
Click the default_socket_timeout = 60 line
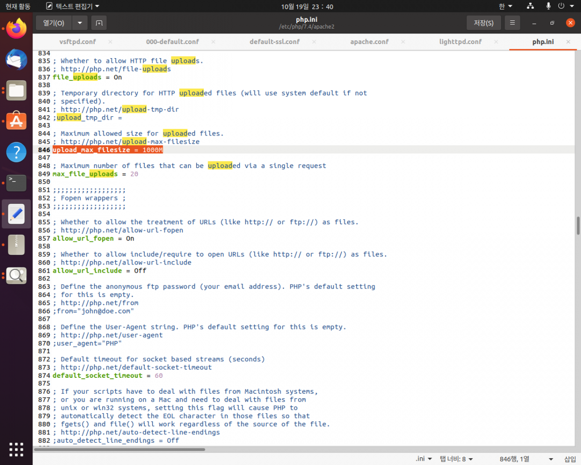[x=107, y=376]
